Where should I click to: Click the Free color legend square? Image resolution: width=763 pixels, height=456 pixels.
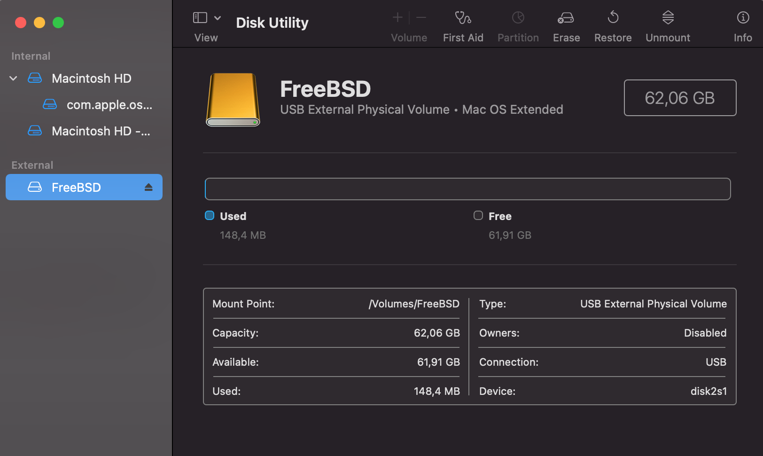[x=478, y=216]
